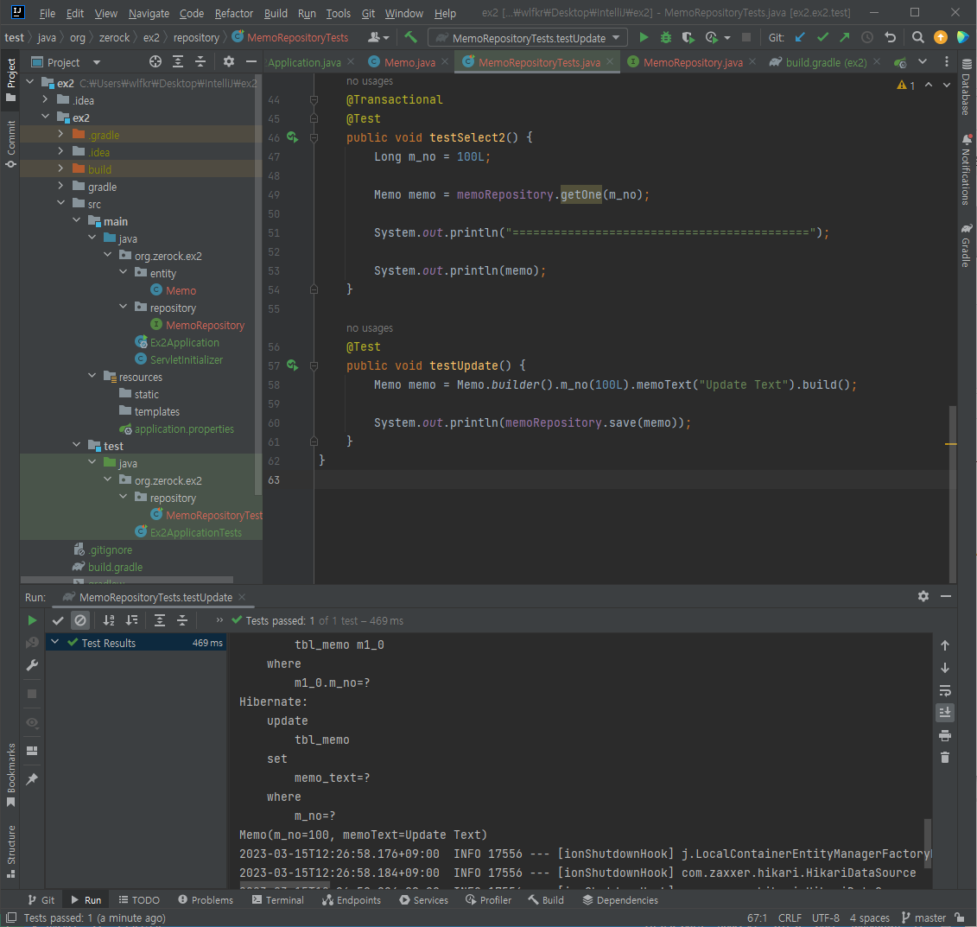Rerun the test in Run panel
This screenshot has width=977, height=927.
(32, 620)
